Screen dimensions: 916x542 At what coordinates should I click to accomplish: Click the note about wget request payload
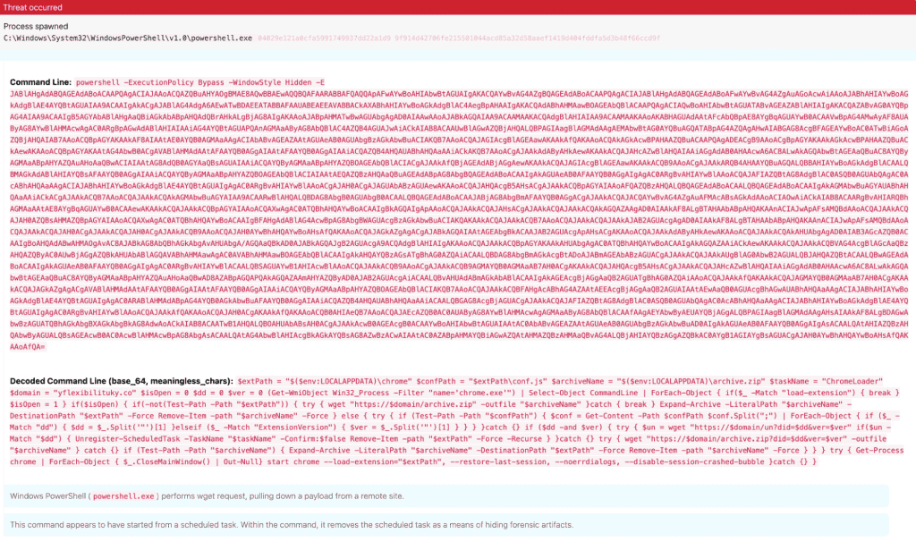pyautogui.click(x=445, y=495)
